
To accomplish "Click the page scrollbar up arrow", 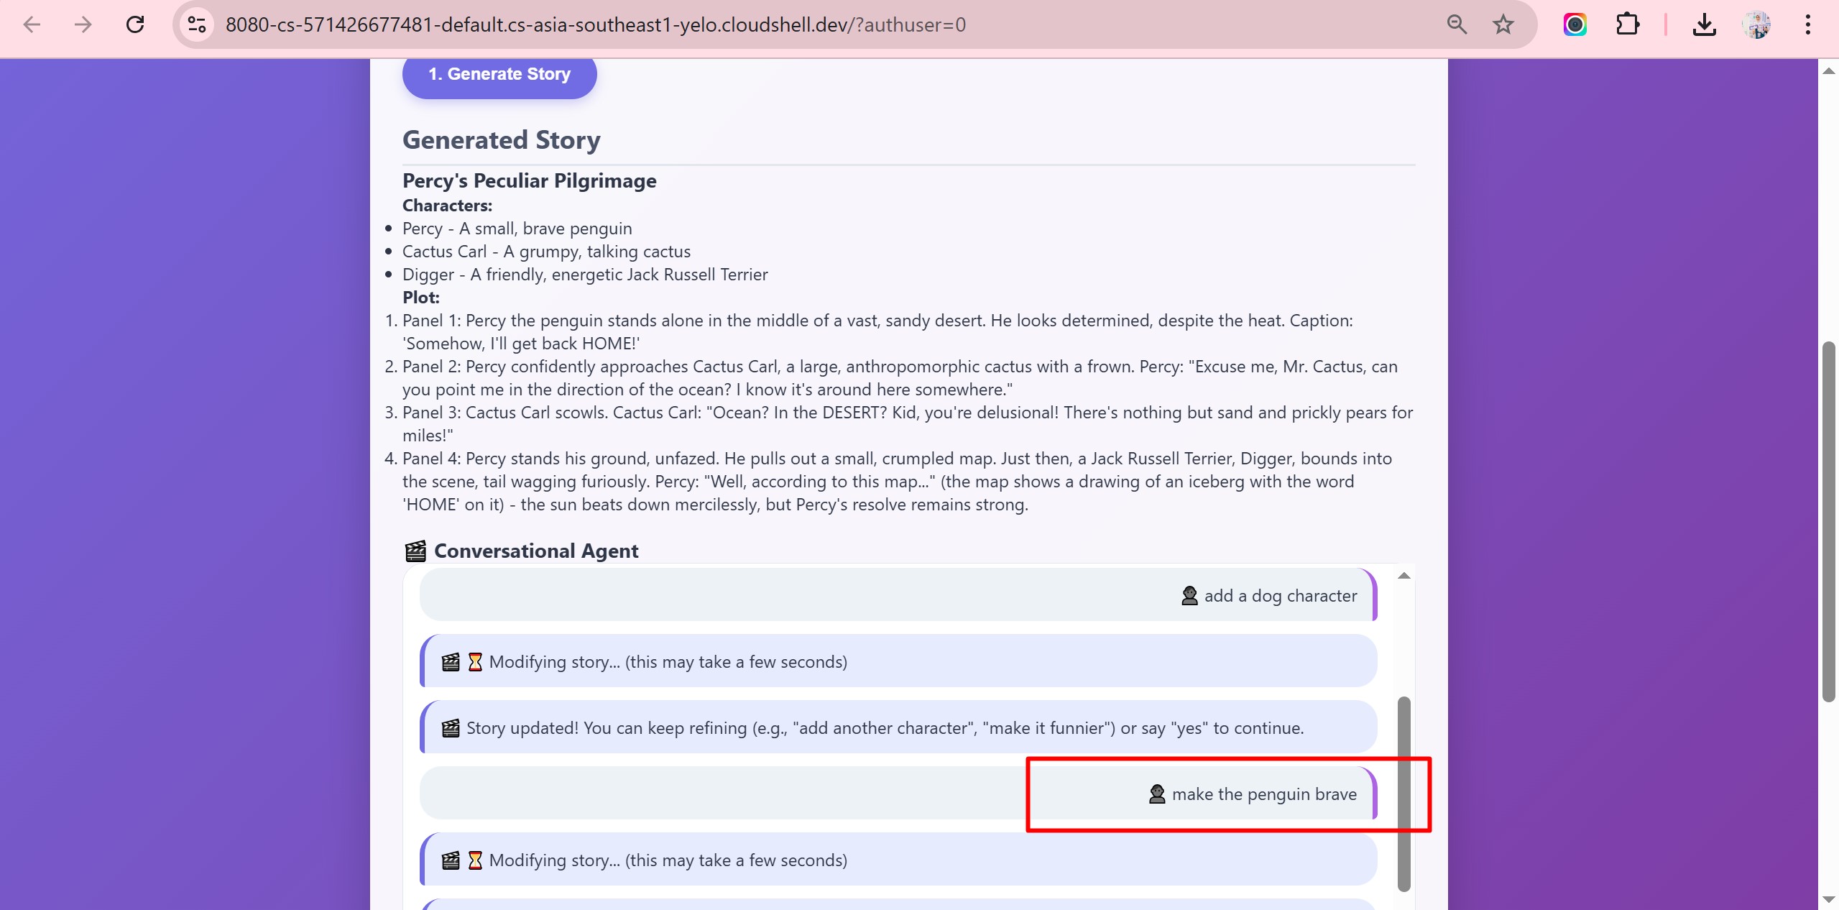I will (1829, 71).
